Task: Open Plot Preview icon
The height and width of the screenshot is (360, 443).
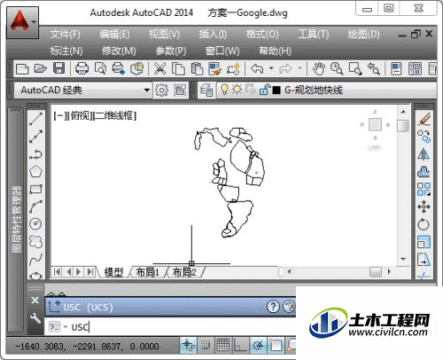Action: pyautogui.click(x=100, y=69)
